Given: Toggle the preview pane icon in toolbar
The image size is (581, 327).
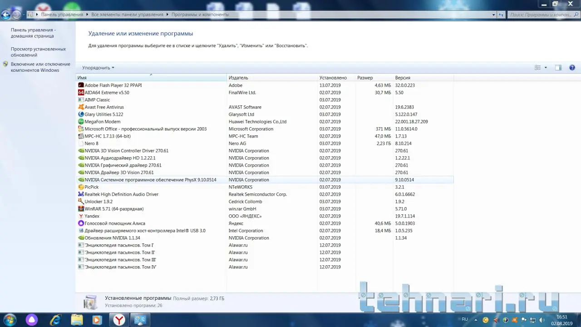Looking at the screenshot, I should 558,68.
